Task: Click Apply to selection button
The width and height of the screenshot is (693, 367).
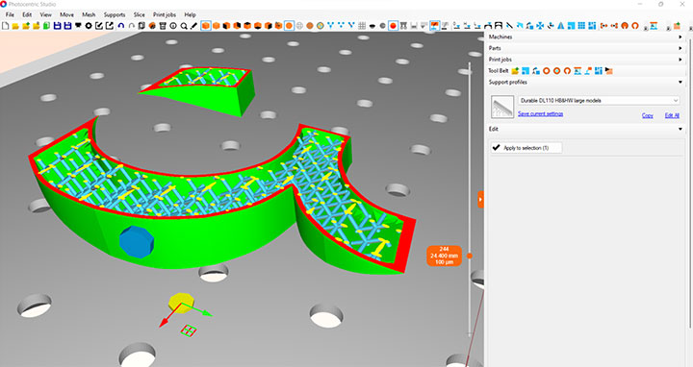Action: pos(526,148)
